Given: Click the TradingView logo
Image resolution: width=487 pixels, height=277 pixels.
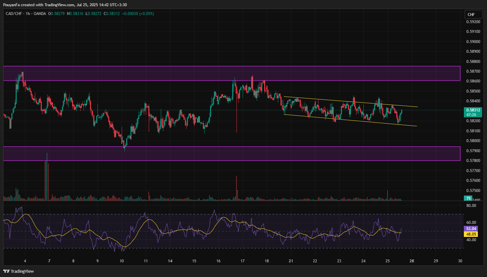Looking at the screenshot, I should pos(19,271).
